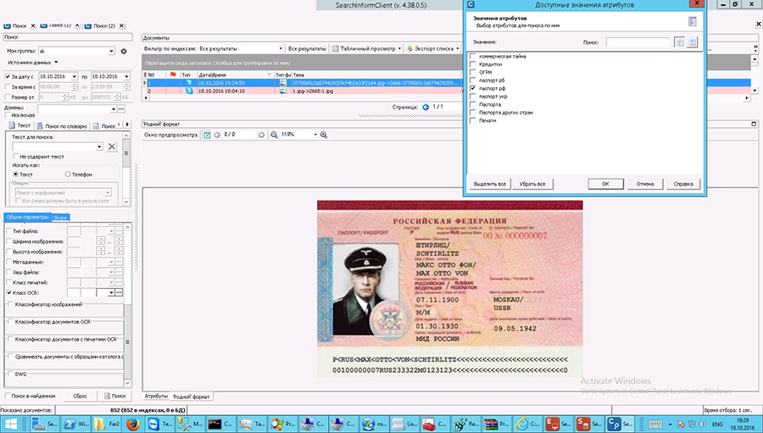This screenshot has height=433, width=763.
Task: Open the Класс OCR value dropdown
Action: pos(111,292)
